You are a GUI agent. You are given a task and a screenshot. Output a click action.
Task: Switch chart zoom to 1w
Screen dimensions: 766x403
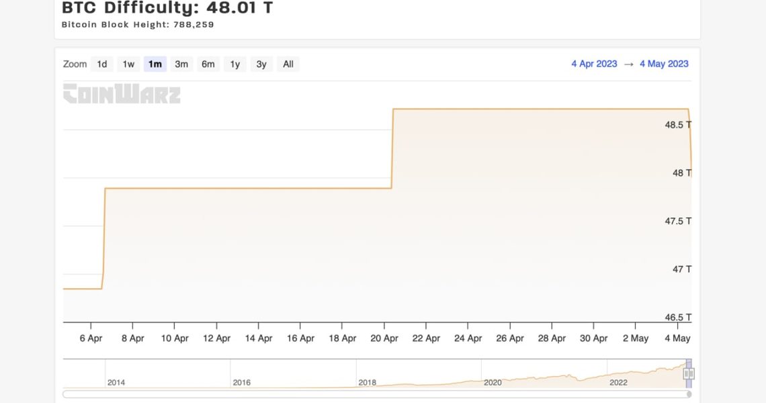point(128,64)
